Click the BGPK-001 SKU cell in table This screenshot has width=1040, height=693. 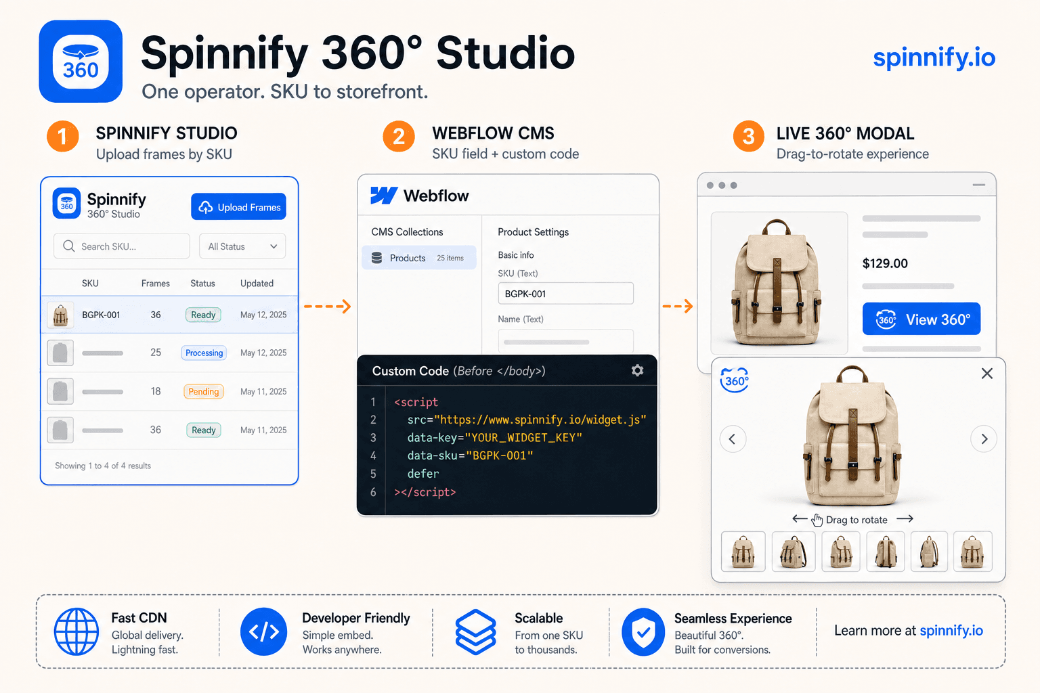coord(101,315)
